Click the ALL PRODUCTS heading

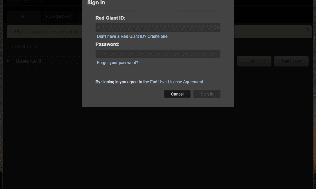[22, 47]
